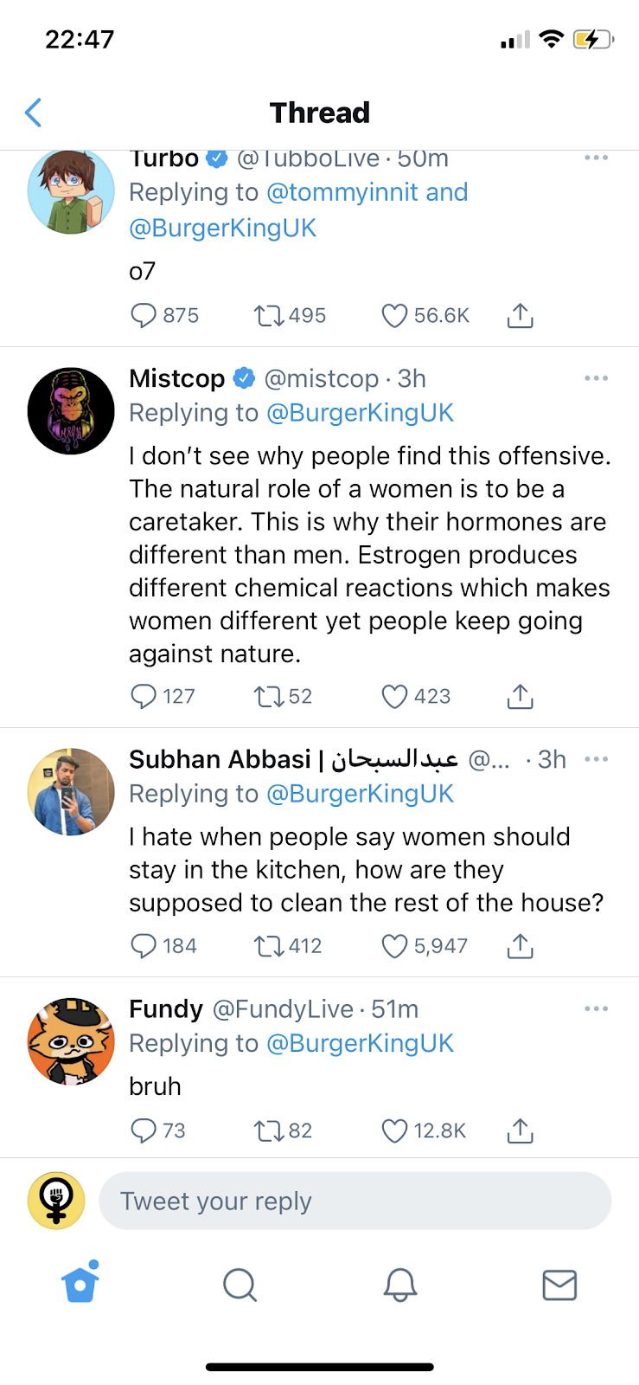
Task: Like Mistcop's tweet with the heart icon
Action: point(394,697)
